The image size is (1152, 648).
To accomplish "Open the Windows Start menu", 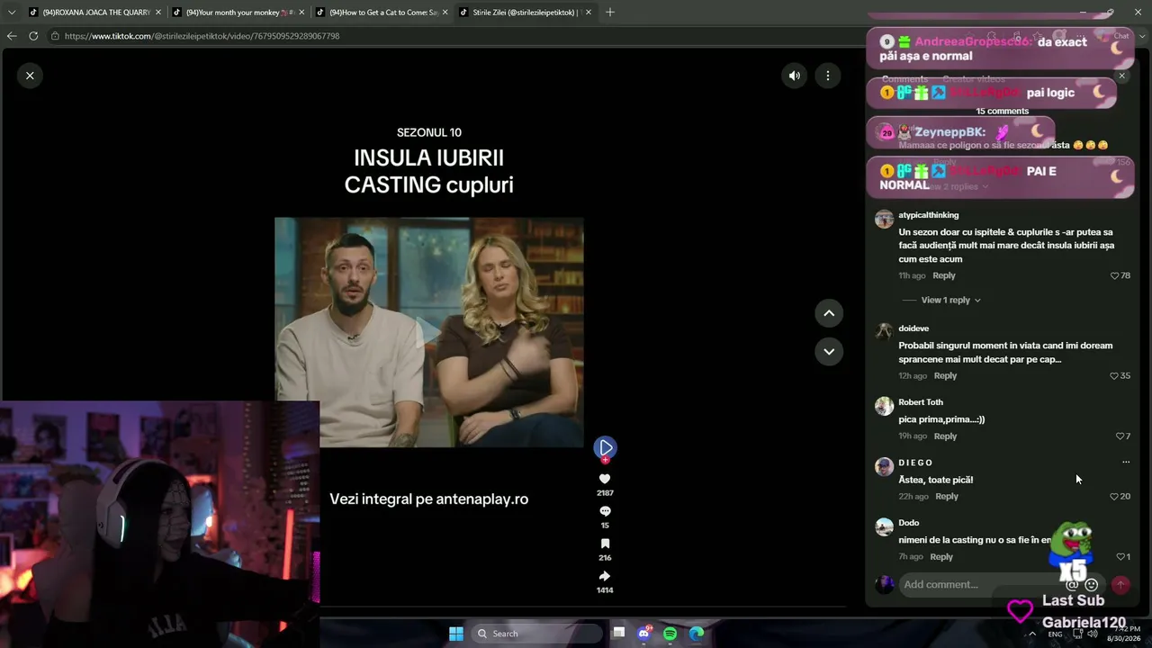I will coord(456,634).
